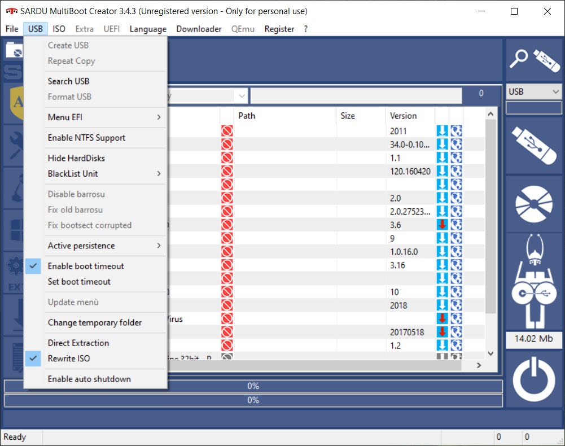Image resolution: width=565 pixels, height=446 pixels.
Task: Click the globe icon in version 1.0.16.0 row
Action: (x=456, y=251)
